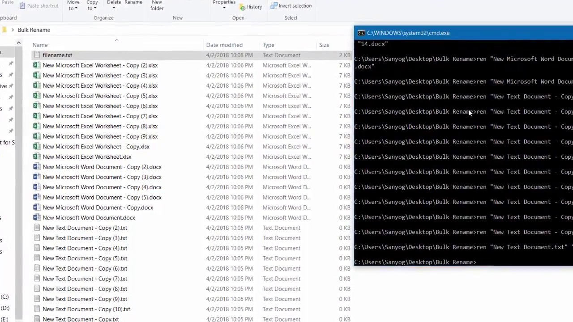
Task: Click Word icon of Document - Copy (3).docx
Action: click(37, 177)
